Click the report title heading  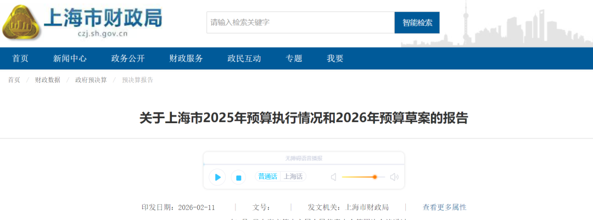click(x=304, y=118)
